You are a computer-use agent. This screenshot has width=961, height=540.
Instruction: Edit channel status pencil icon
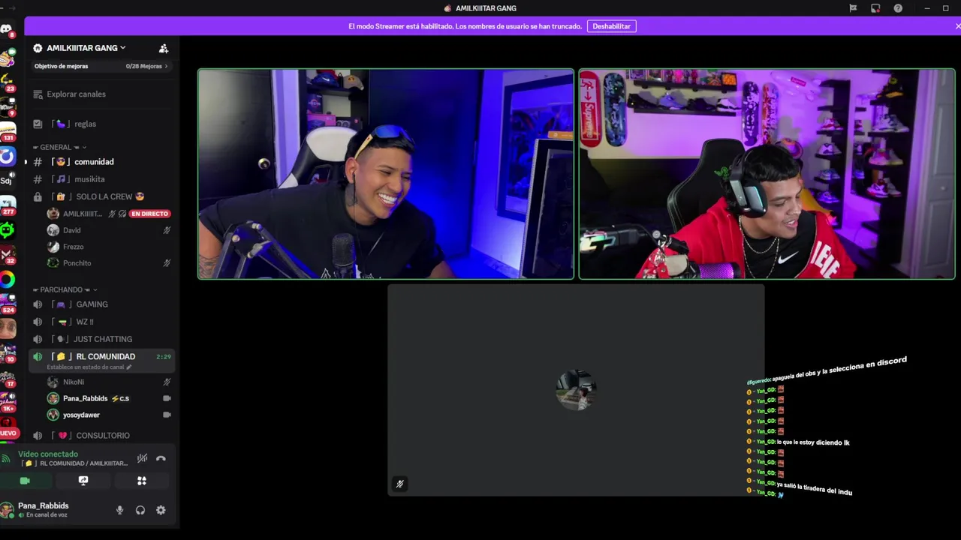pyautogui.click(x=128, y=367)
